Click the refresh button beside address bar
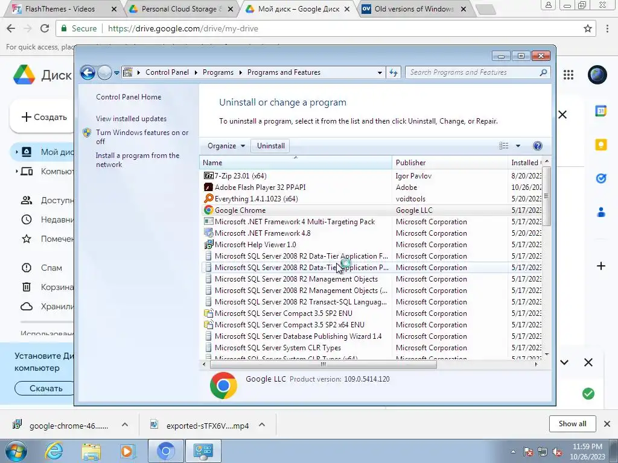 point(393,72)
